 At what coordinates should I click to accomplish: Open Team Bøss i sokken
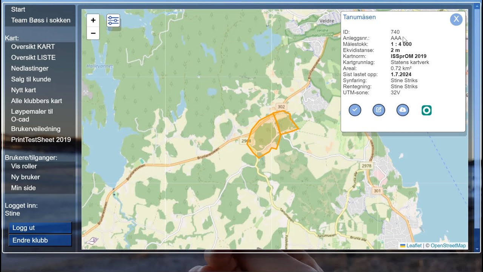pos(40,20)
